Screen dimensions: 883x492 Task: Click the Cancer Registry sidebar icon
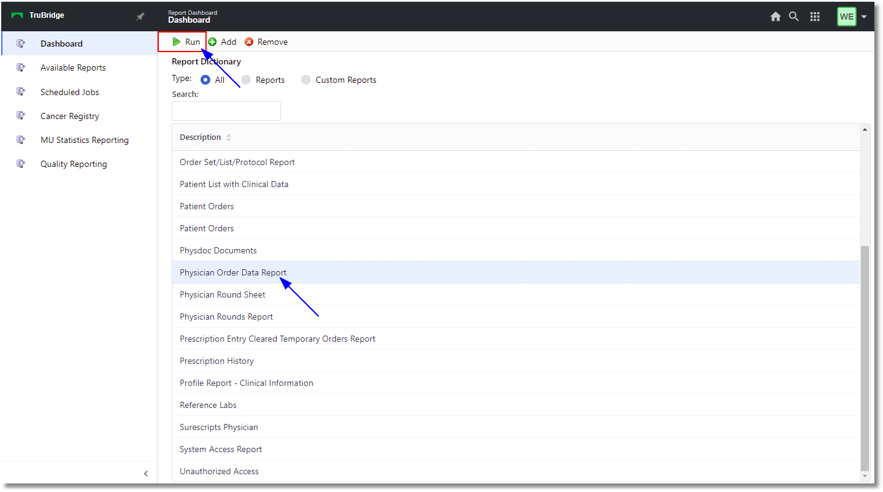pyautogui.click(x=21, y=116)
